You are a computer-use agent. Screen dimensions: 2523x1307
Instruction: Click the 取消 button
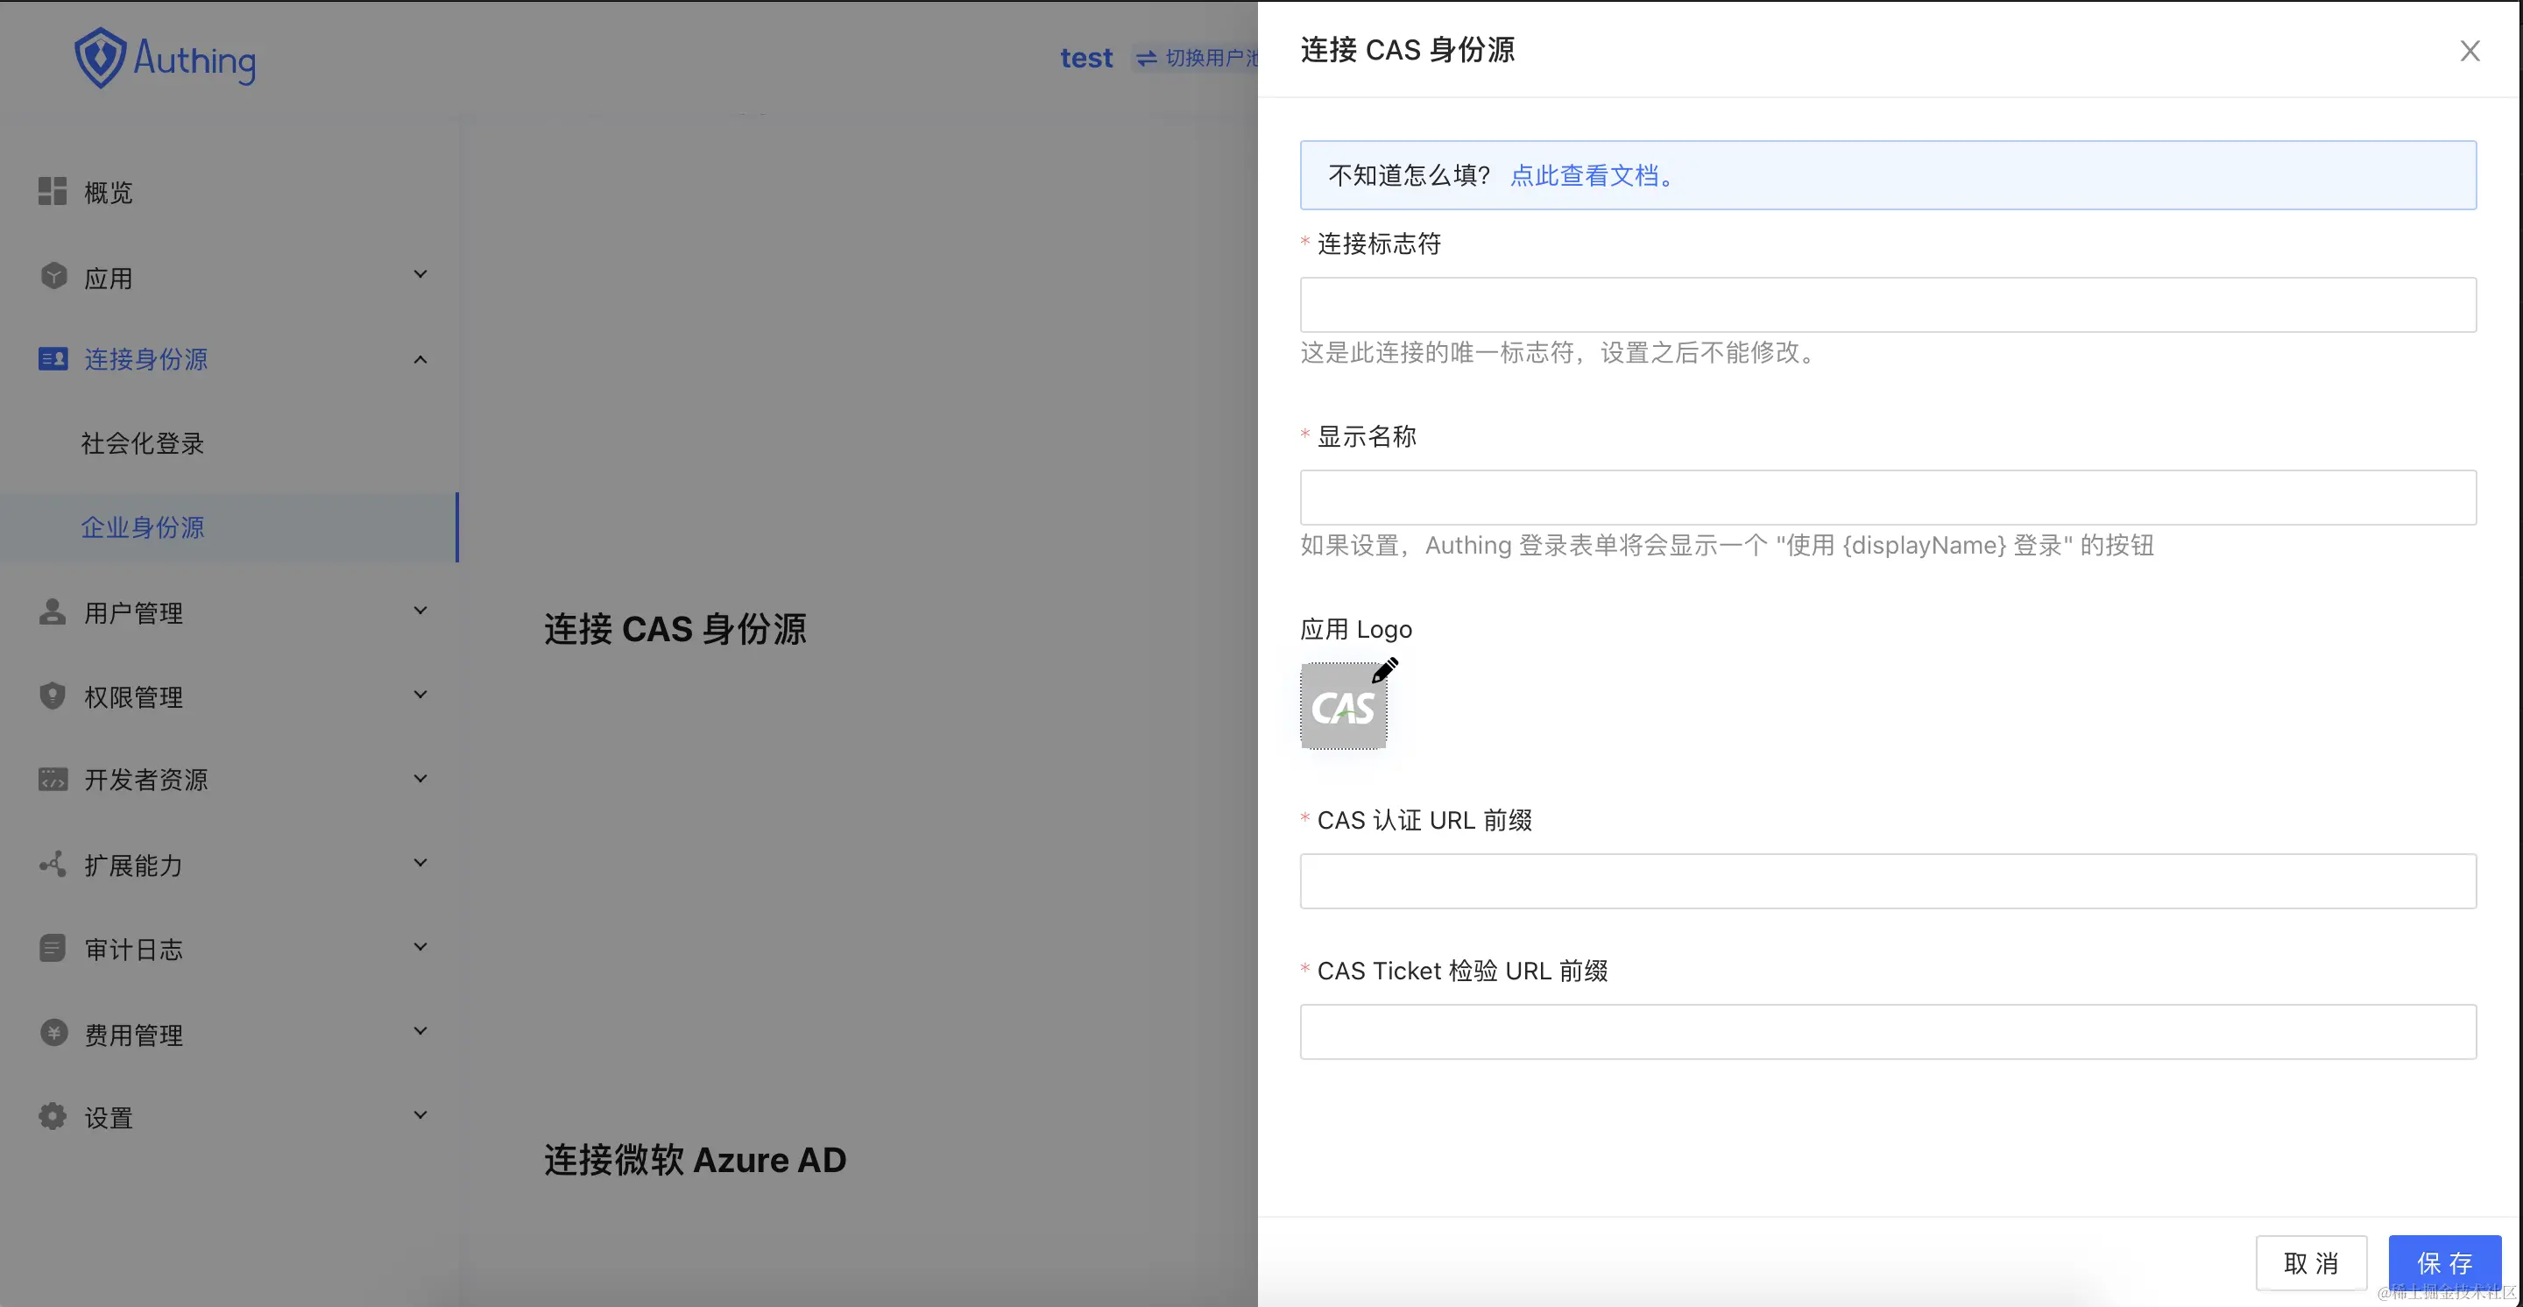(2310, 1263)
